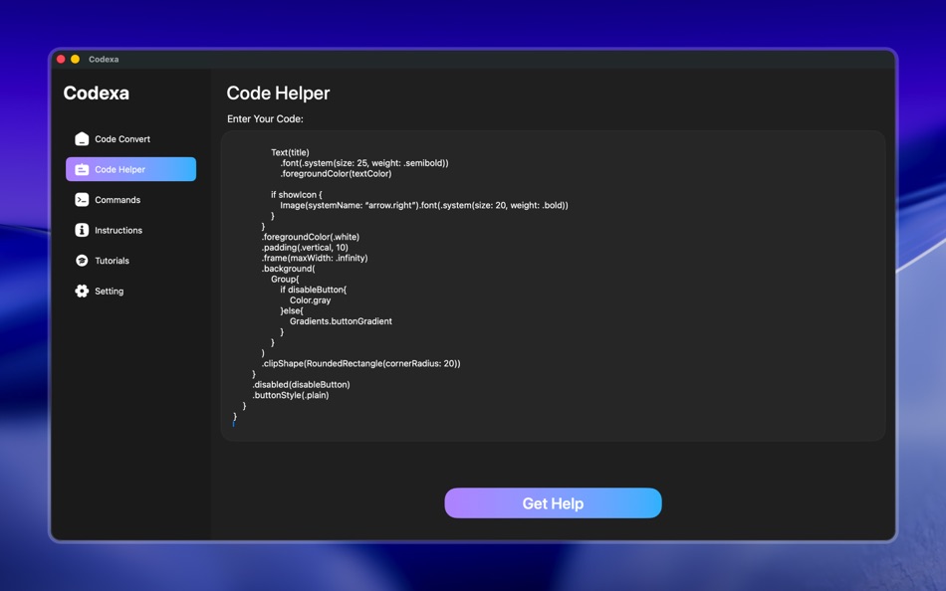This screenshot has width=946, height=591.
Task: Click the Image(systemName: "arrow.right") line
Action: click(423, 205)
